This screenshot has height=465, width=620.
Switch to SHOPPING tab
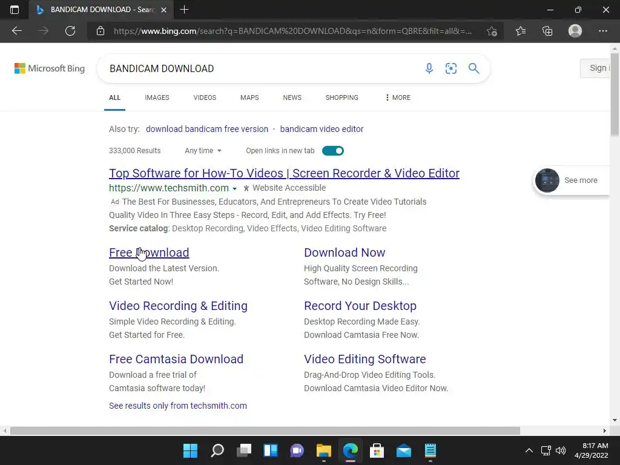pos(342,97)
